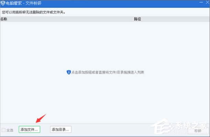Tick the 全选 checkbox
The width and height of the screenshot is (210, 137).
[x=3, y=130]
